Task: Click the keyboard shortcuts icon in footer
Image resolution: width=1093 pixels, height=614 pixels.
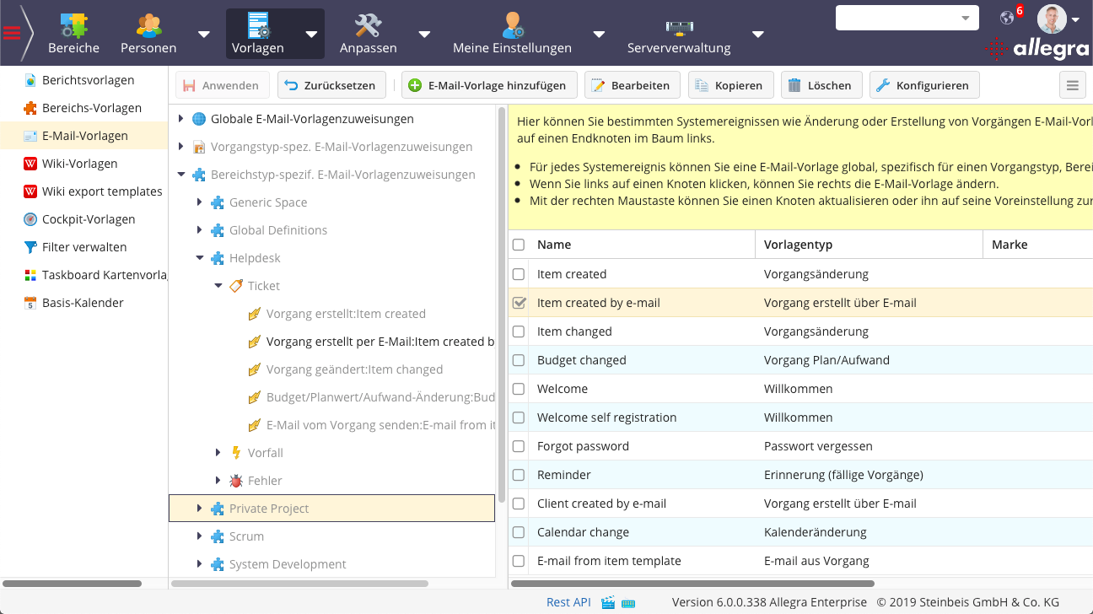Action: coord(627,602)
